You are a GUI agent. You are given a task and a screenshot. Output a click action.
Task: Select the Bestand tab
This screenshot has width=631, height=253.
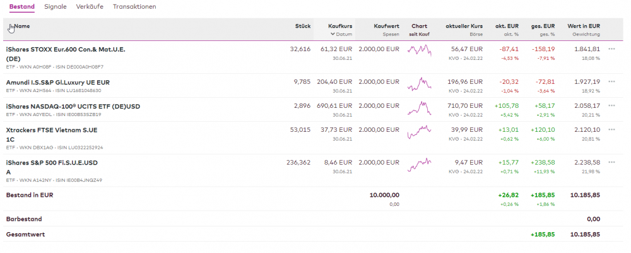coord(22,6)
